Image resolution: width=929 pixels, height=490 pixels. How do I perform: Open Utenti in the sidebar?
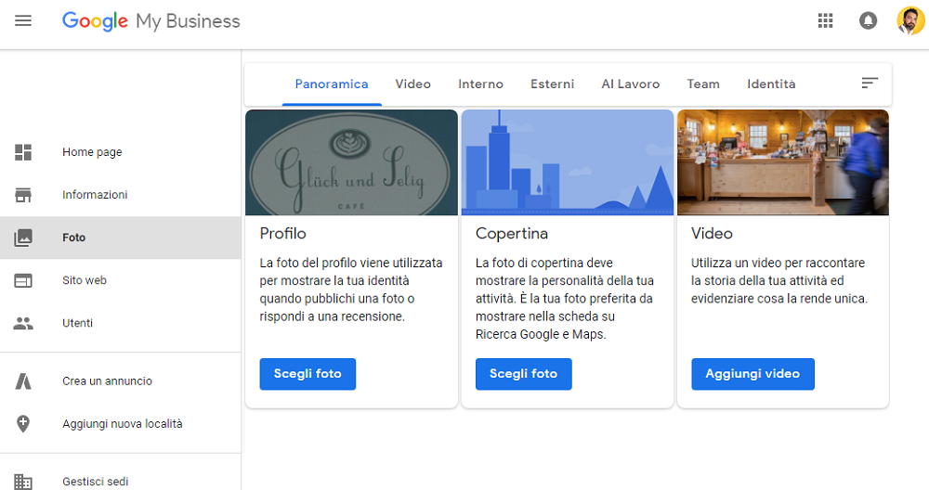pos(120,323)
